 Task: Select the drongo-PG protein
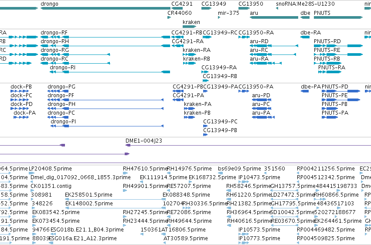[58, 91]
